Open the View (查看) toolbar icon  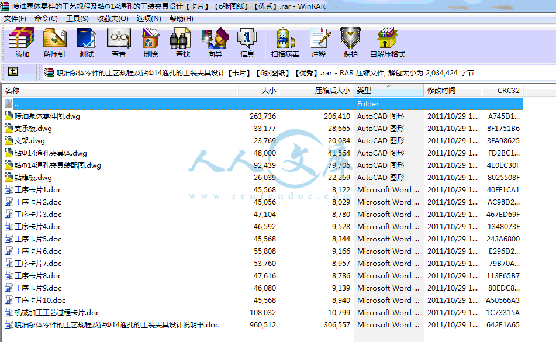119,43
